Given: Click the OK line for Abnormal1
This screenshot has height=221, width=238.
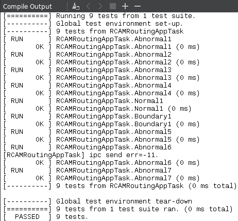Looking at the screenshot, I should (x=101, y=47).
